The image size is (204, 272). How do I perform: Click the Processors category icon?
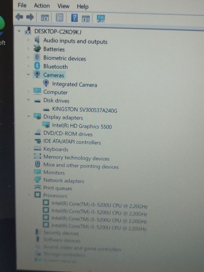pos(37,195)
